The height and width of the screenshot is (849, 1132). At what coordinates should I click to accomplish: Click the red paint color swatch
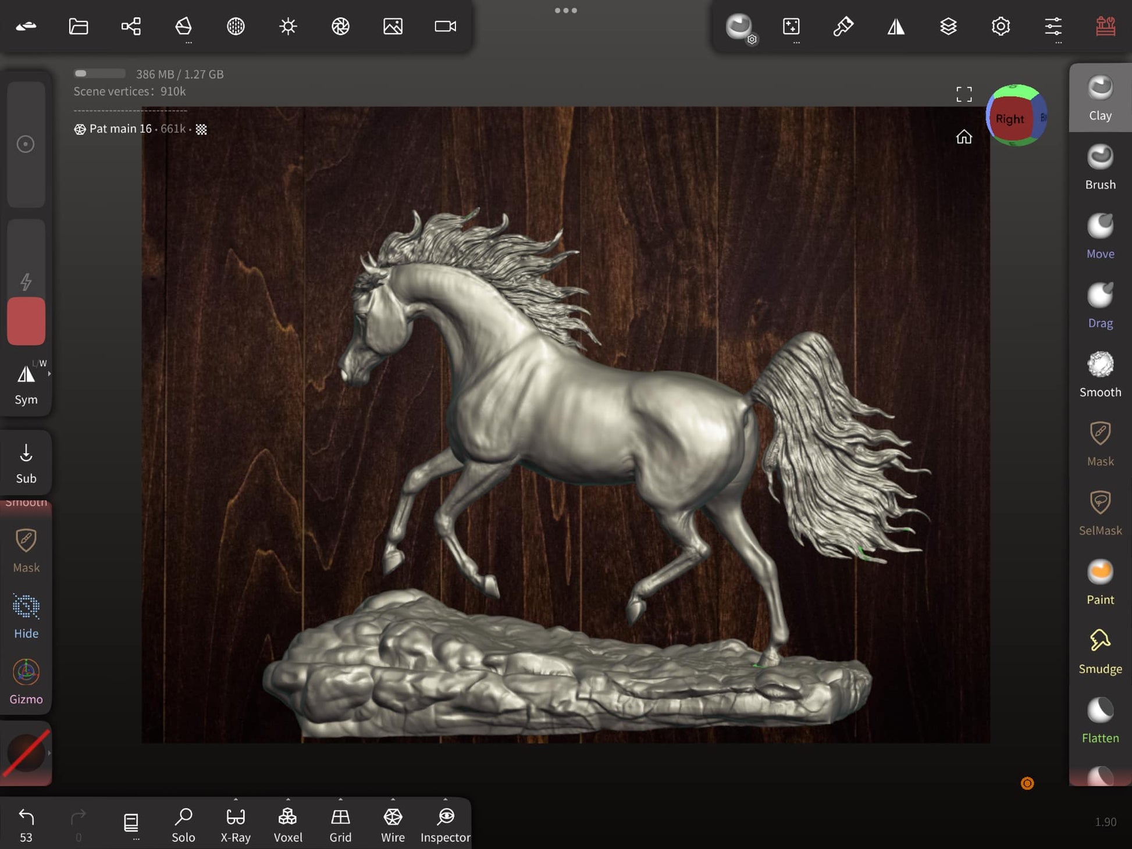coord(26,321)
